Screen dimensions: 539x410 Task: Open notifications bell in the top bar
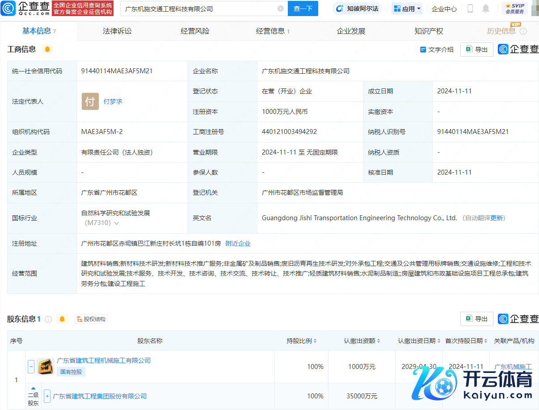click(486, 8)
